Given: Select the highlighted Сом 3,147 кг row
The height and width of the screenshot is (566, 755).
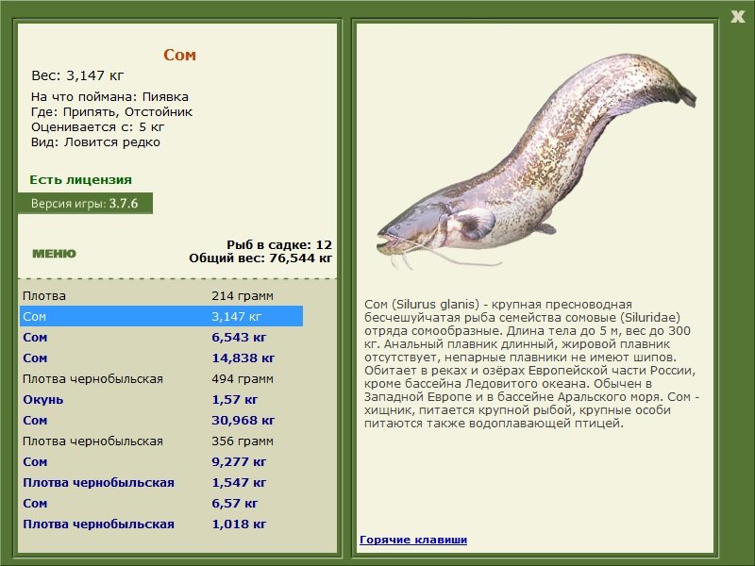Looking at the screenshot, I should pyautogui.click(x=161, y=317).
